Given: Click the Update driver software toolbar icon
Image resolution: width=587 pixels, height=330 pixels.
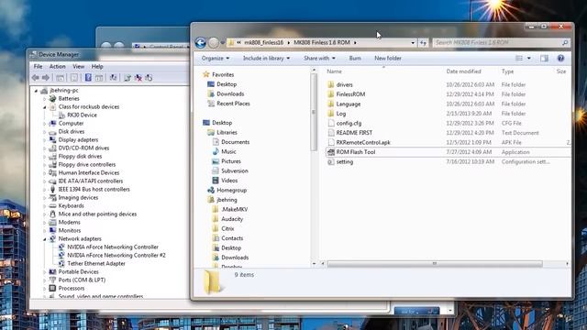Looking at the screenshot, I should pyautogui.click(x=127, y=78).
